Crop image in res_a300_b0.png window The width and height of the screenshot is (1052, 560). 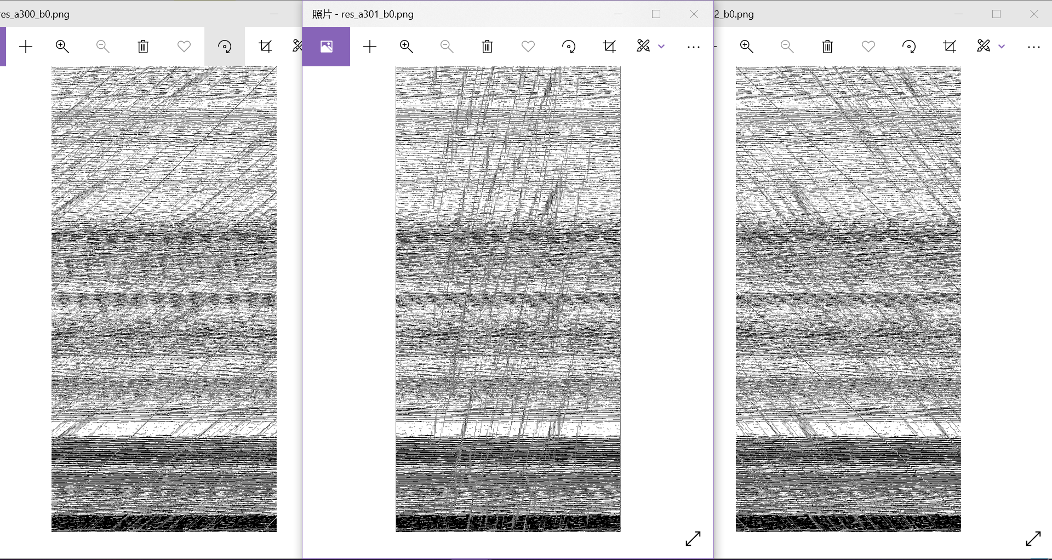pos(265,47)
